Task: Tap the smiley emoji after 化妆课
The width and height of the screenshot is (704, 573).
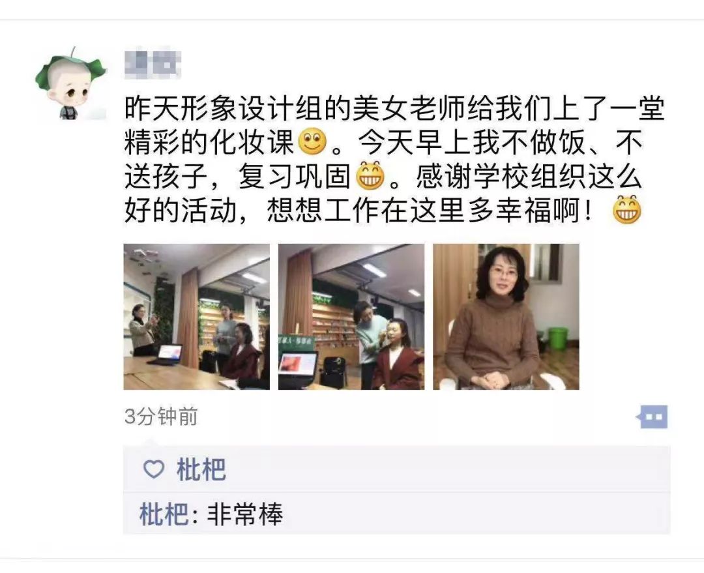Action: coord(312,141)
